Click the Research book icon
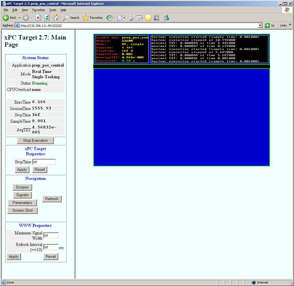 coord(156,18)
